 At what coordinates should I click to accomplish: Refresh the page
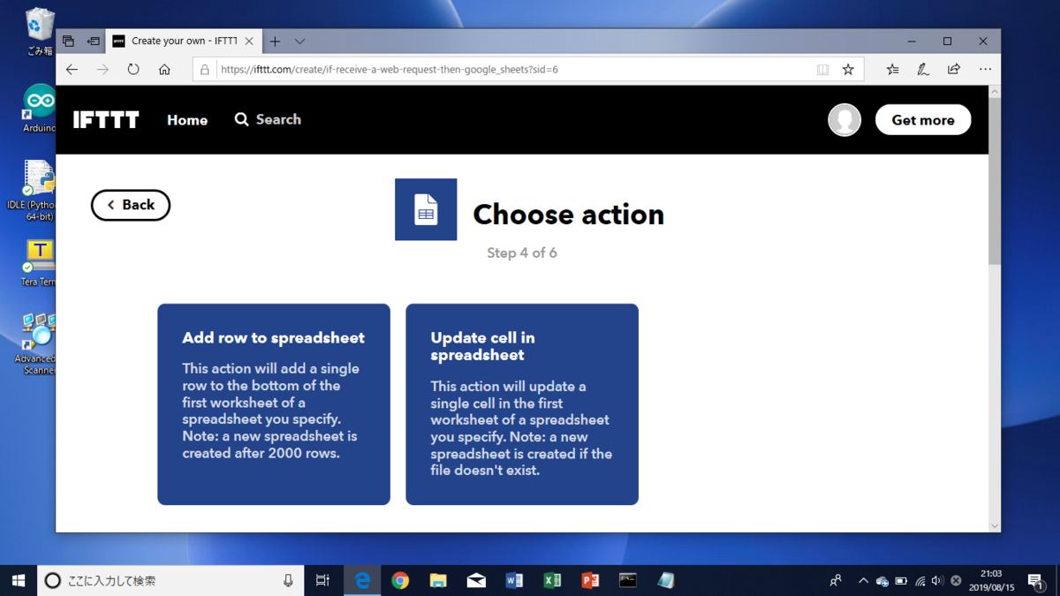coord(133,69)
